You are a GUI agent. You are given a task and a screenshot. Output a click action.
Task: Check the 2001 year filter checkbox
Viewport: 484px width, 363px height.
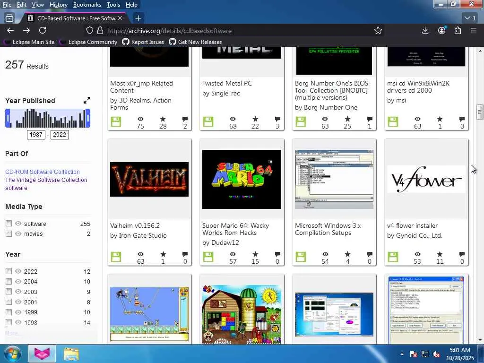[9, 302]
